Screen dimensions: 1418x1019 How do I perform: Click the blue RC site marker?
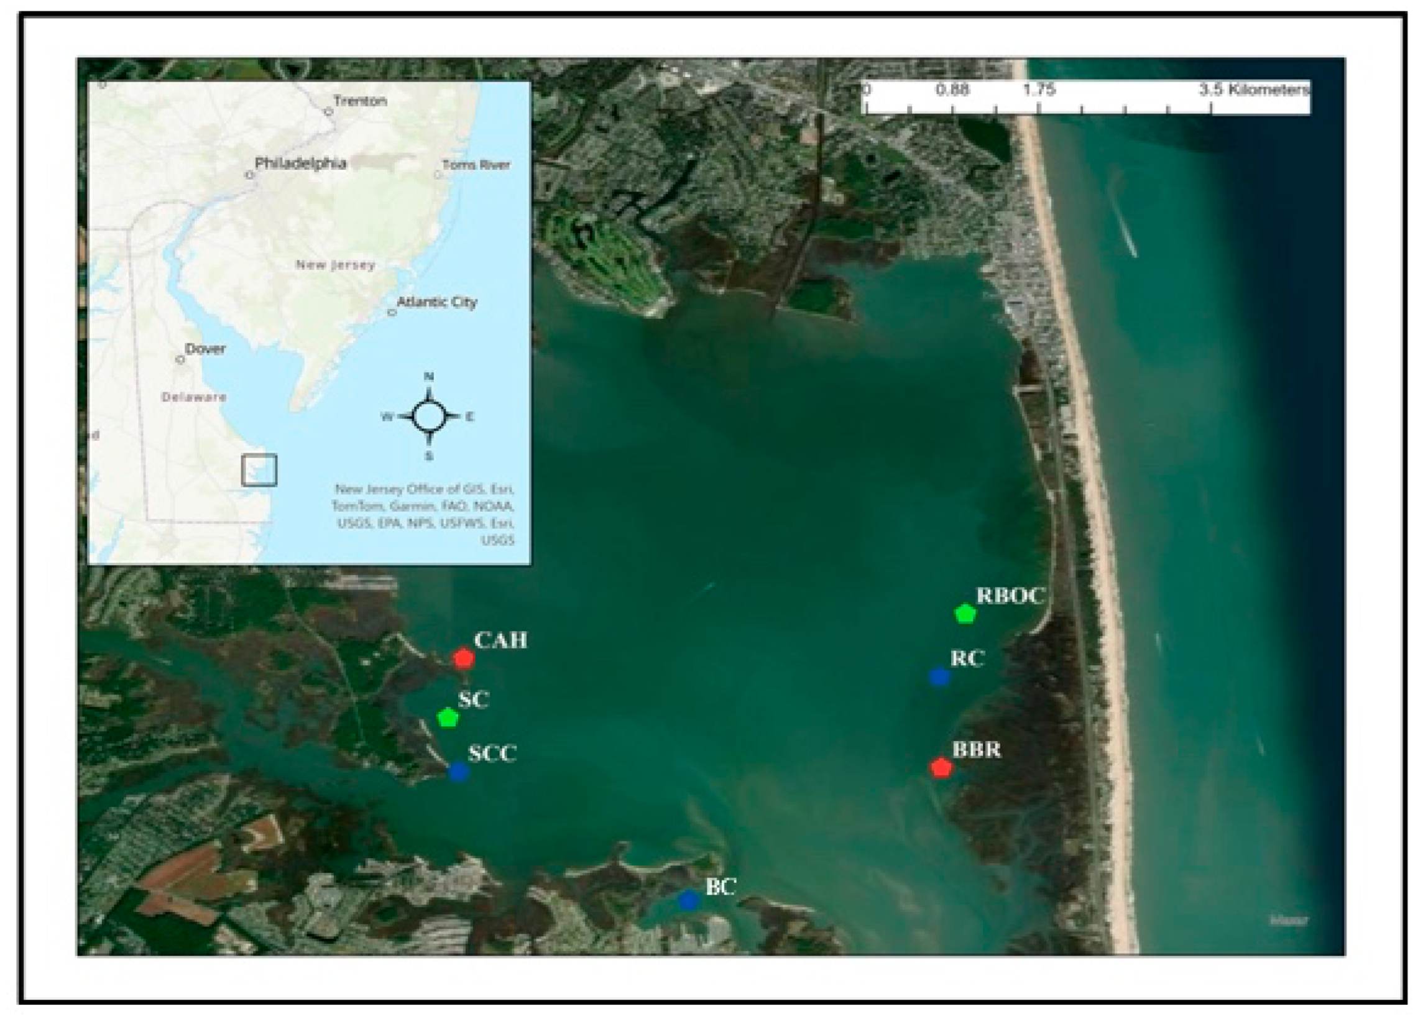[939, 676]
